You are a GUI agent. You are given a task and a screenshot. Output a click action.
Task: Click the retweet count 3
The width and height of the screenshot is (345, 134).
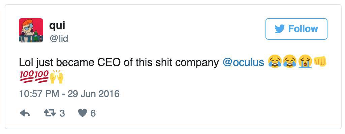62,113
